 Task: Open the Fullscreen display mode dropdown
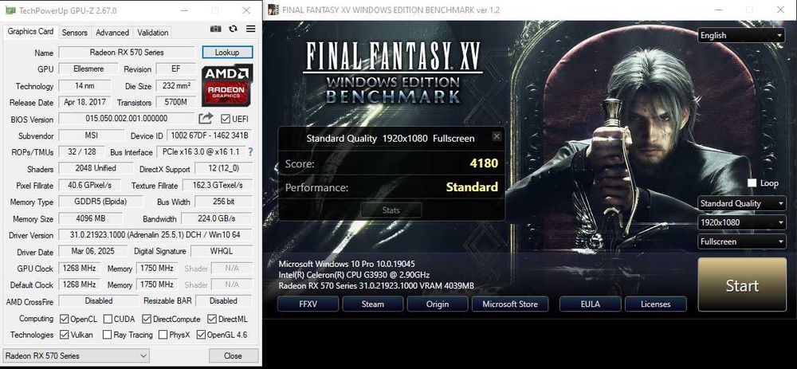tap(741, 241)
